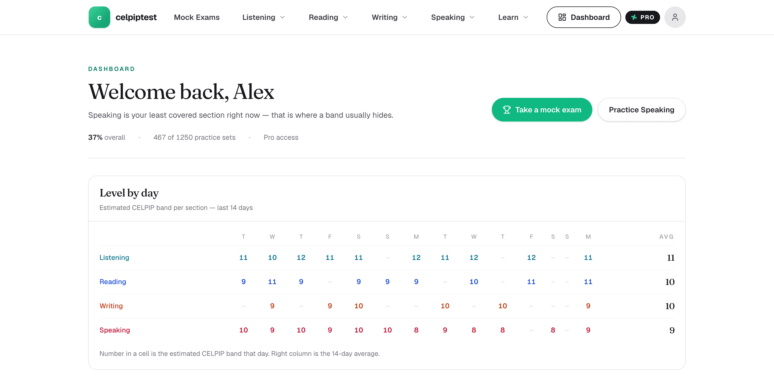Screen dimensions: 774x379
Task: Click Speaking's last Monday score 9
Action: tap(588, 330)
